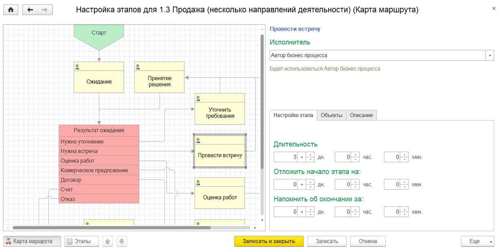This screenshot has height=252, width=500.
Task: Move stage up with arrow icon
Action: pos(107,241)
